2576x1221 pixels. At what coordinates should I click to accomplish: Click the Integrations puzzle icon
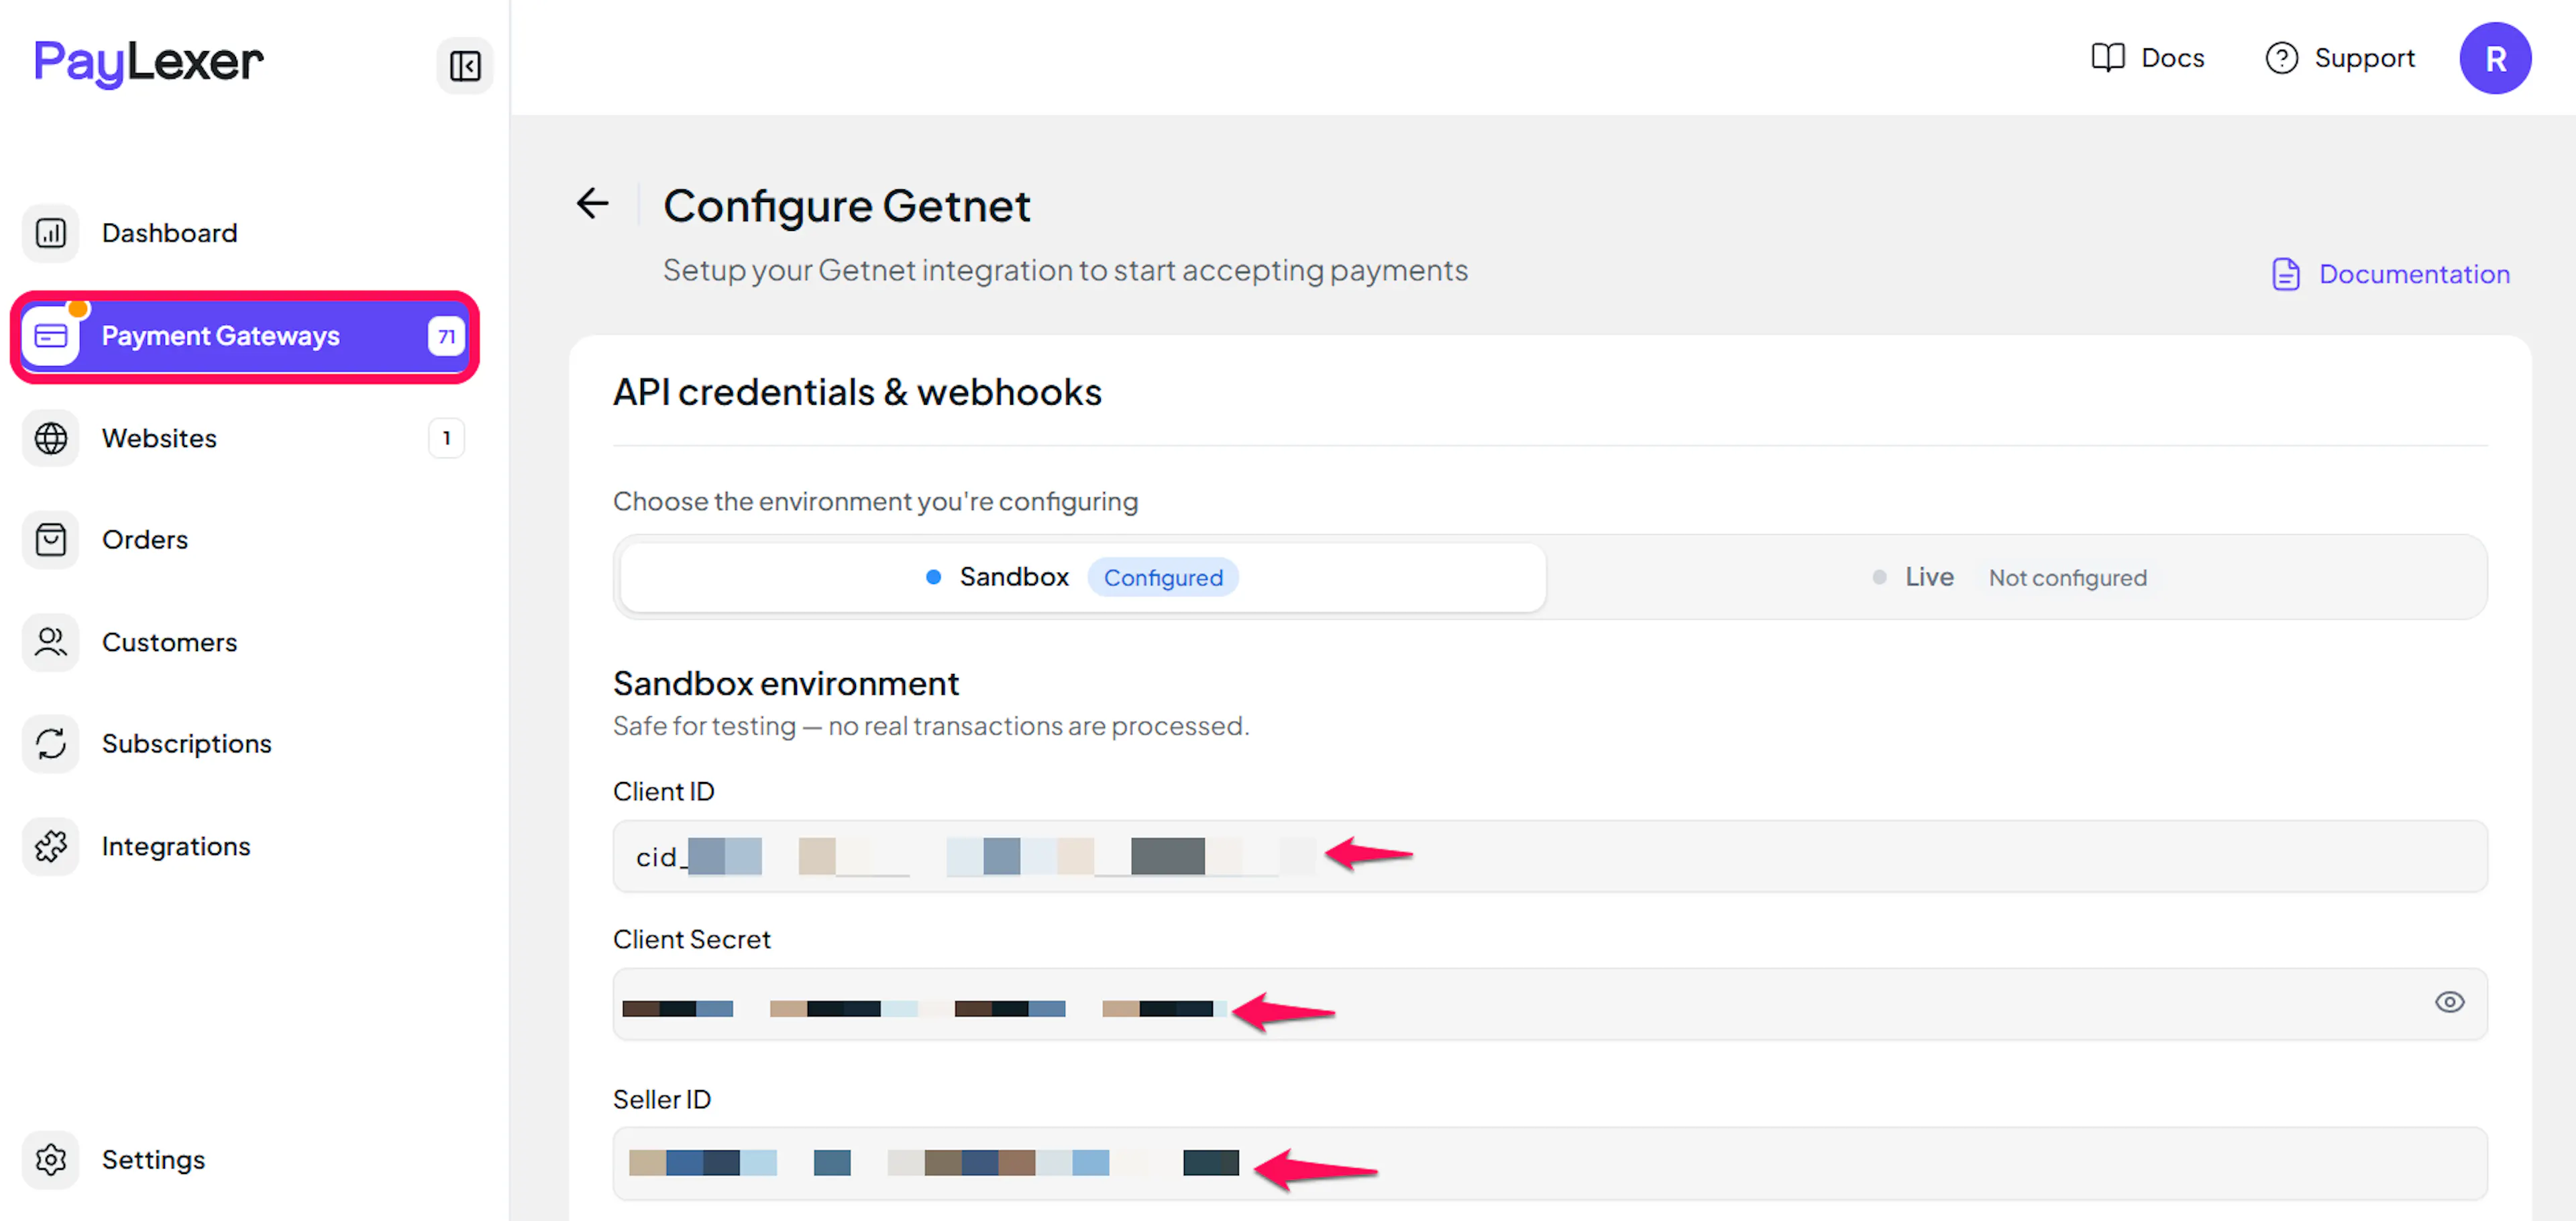click(51, 846)
